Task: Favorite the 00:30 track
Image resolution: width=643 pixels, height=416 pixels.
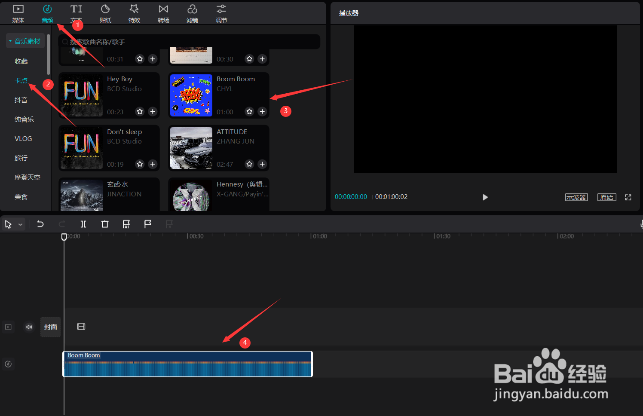Action: pos(249,58)
